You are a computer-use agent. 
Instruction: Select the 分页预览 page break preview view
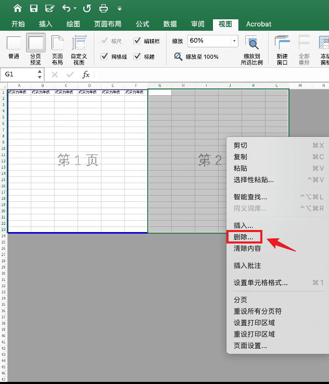[36, 49]
